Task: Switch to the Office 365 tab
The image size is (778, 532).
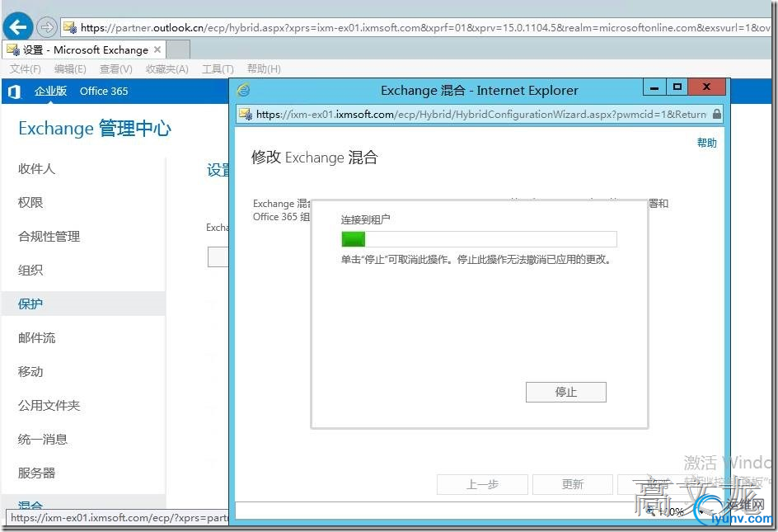Action: (x=104, y=91)
